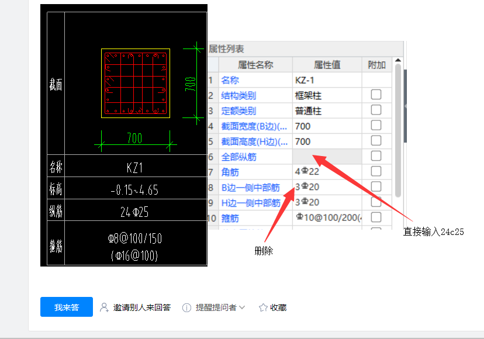This screenshot has width=484, height=339.
Task: Click the 收藏 favorite link
Action: 278,307
